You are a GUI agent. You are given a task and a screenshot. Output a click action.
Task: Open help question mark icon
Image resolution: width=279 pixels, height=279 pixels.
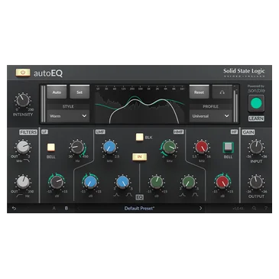pos(266,208)
